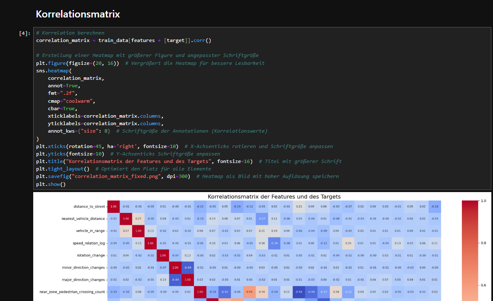
Task: Click the comment # Korrelation berechnen
Action: click(69, 32)
